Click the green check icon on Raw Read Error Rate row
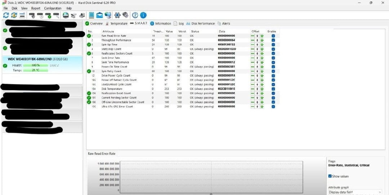 coord(89,36)
